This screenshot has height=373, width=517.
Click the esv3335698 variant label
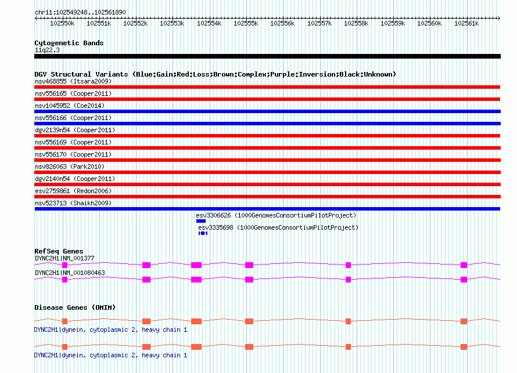tap(278, 227)
